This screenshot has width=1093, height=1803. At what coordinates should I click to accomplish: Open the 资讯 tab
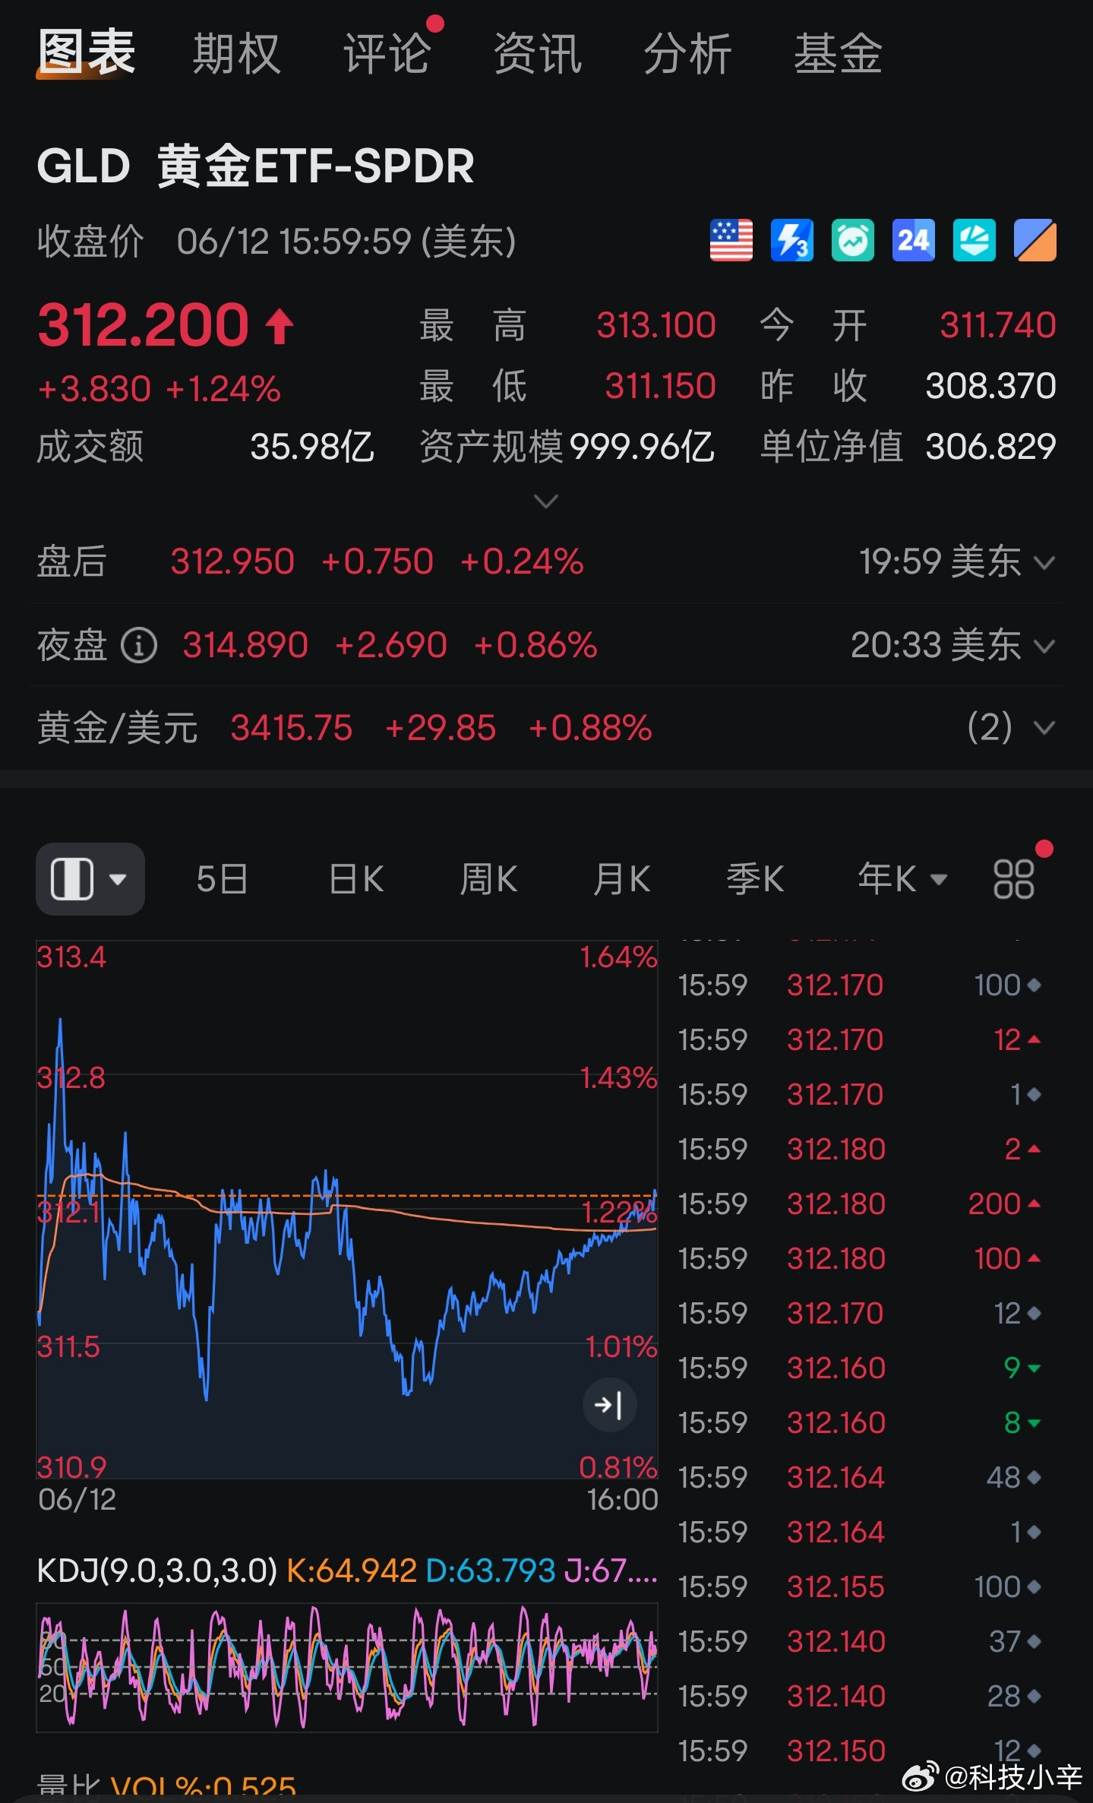tap(537, 54)
